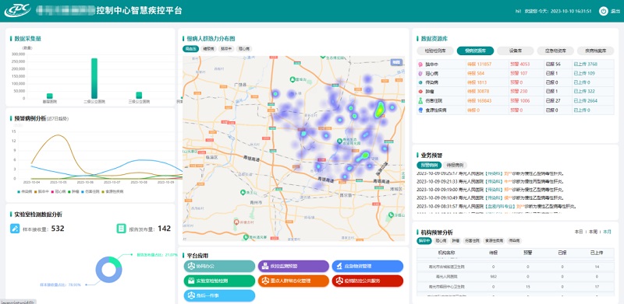
Task: Select the 食源性疾病 tab in 机构预警分析
Action: click(494, 240)
